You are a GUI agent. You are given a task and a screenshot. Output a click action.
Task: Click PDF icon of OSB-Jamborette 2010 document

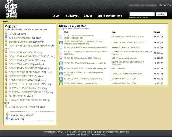pos(61,58)
